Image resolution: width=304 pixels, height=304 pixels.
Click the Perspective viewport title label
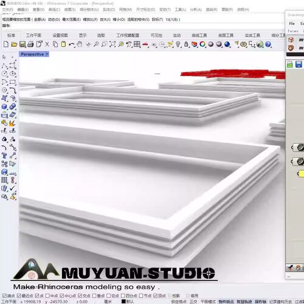[x=32, y=54]
